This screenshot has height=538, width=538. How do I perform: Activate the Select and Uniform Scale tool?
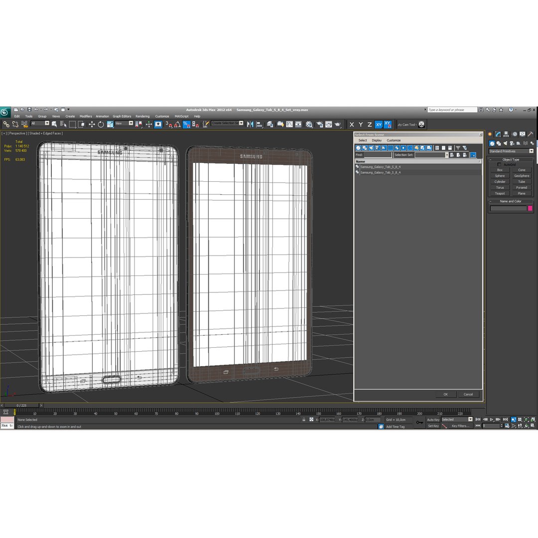(x=110, y=124)
